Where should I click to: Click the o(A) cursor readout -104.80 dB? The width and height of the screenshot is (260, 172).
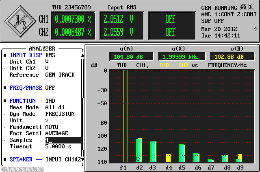131,57
